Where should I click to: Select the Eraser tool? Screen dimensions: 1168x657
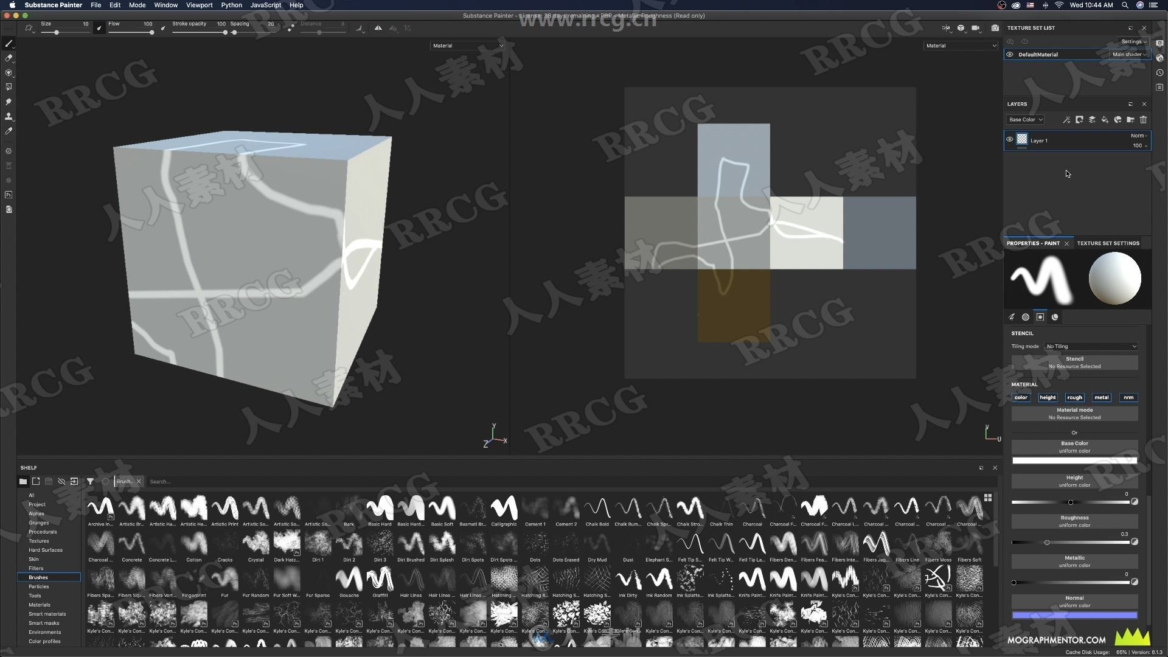pos(9,58)
